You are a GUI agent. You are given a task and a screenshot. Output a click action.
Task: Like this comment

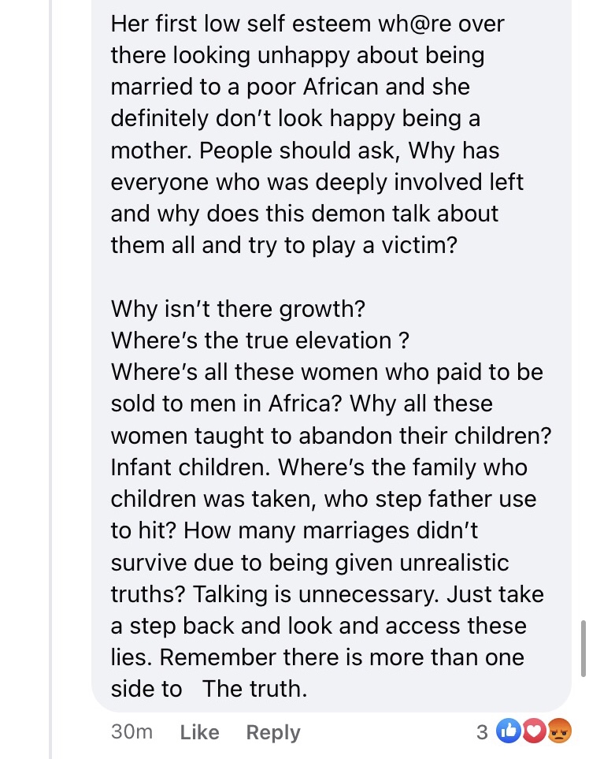point(199,732)
